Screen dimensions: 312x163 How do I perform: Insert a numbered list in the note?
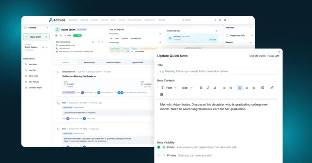(231, 88)
